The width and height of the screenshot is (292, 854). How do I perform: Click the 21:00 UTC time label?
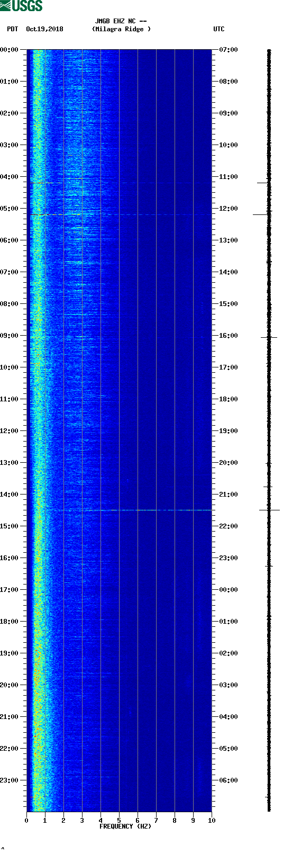(229, 495)
